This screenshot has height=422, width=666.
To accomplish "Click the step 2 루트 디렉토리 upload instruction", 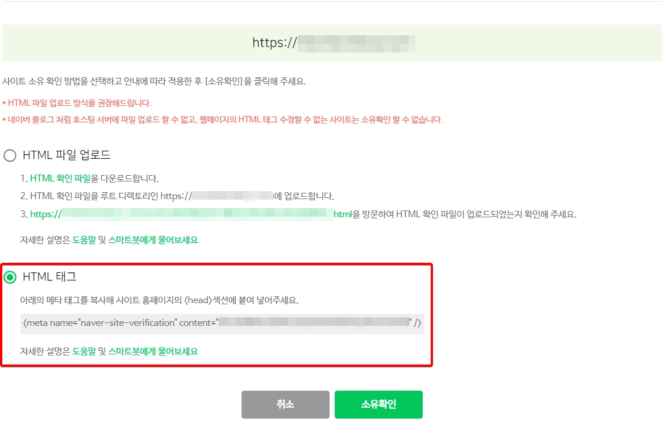I will (177, 196).
